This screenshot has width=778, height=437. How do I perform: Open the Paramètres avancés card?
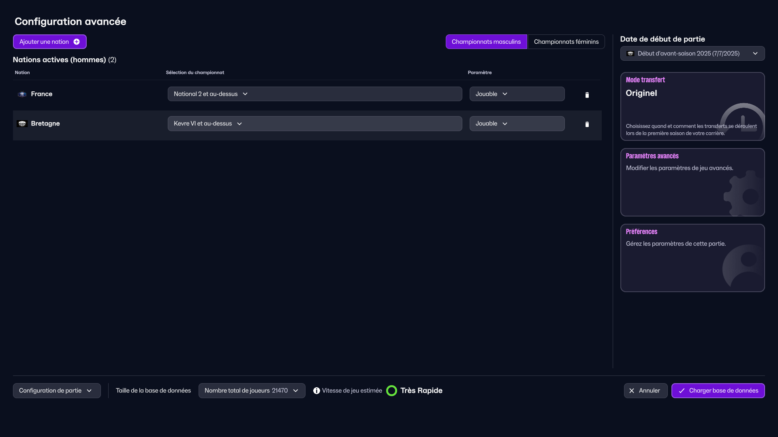(x=693, y=182)
